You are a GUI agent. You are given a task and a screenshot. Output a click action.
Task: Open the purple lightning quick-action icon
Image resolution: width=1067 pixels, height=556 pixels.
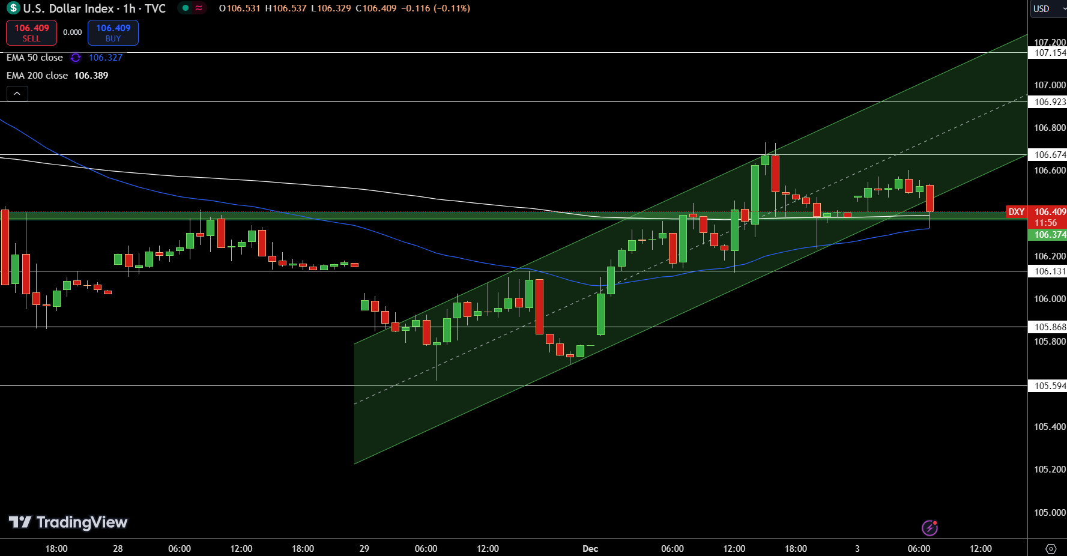click(930, 528)
